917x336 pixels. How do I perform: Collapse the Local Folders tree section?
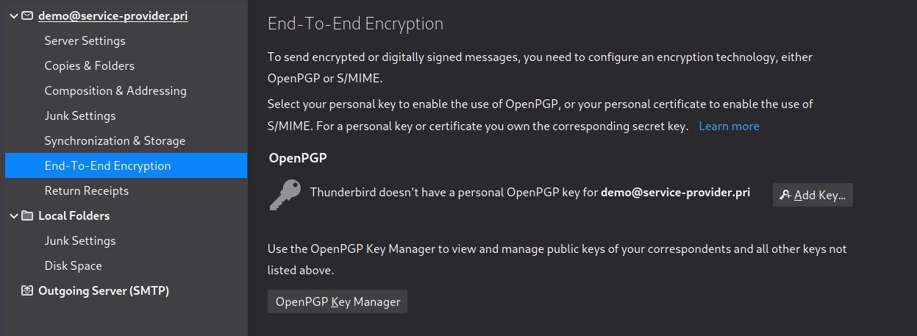pos(13,215)
